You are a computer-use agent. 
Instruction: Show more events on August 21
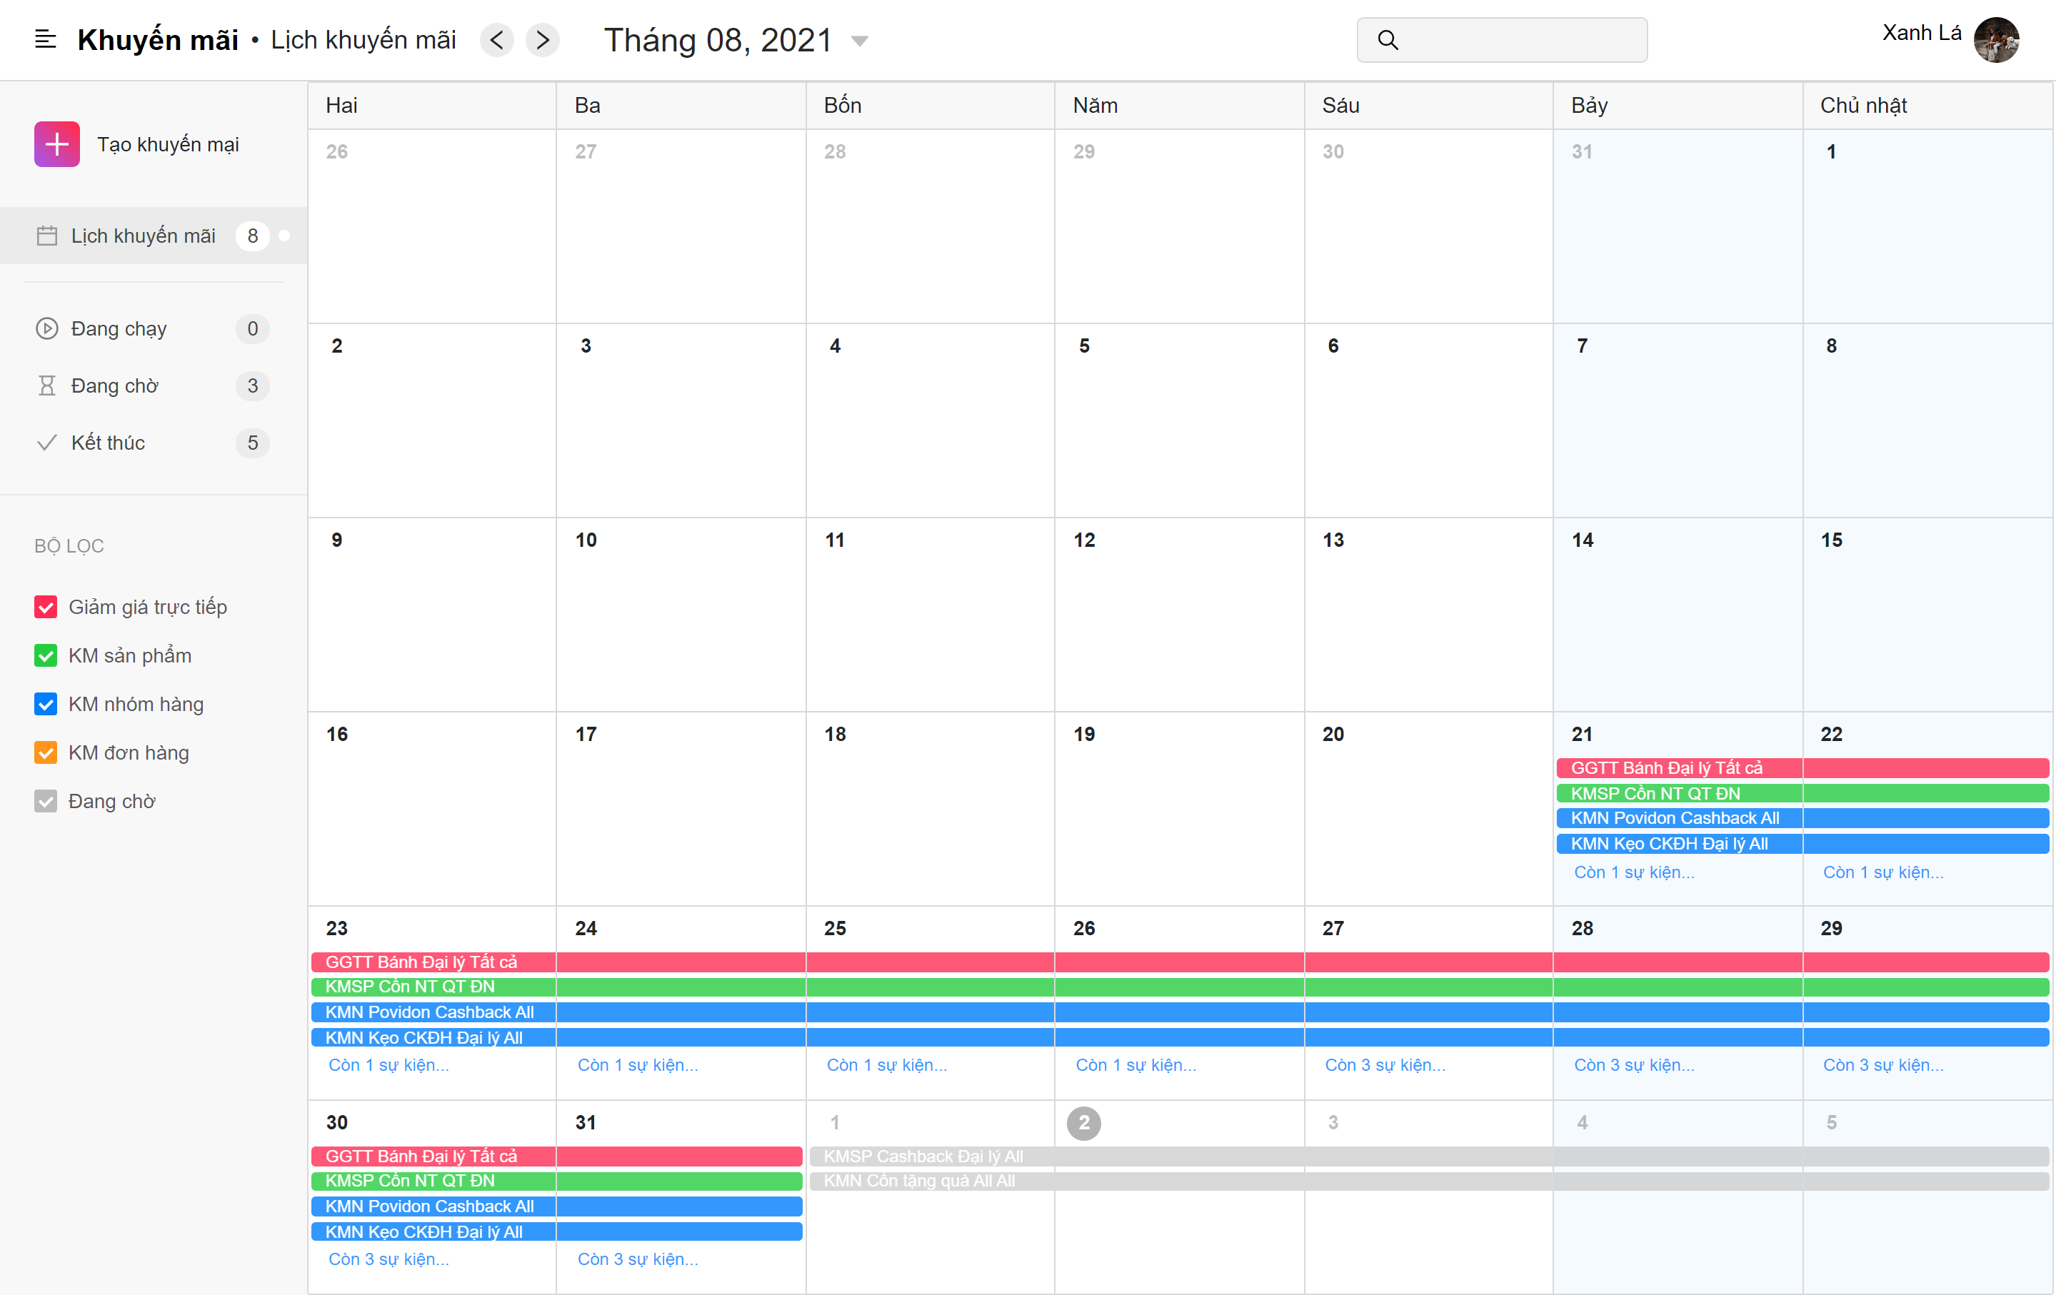pos(1634,872)
